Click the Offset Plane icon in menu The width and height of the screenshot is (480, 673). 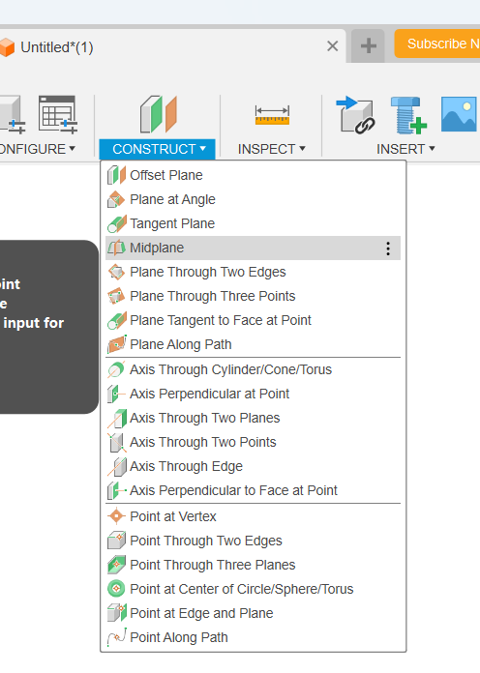click(x=116, y=175)
